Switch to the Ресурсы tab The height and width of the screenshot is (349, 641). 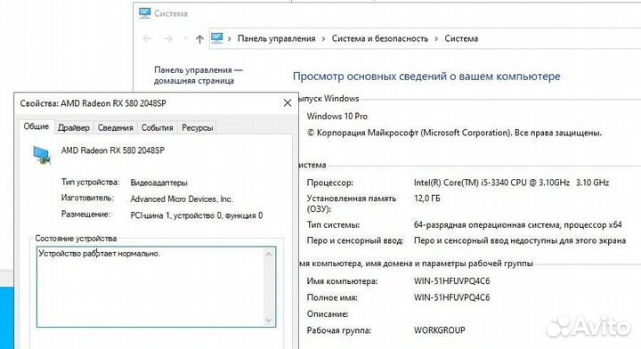tap(197, 127)
